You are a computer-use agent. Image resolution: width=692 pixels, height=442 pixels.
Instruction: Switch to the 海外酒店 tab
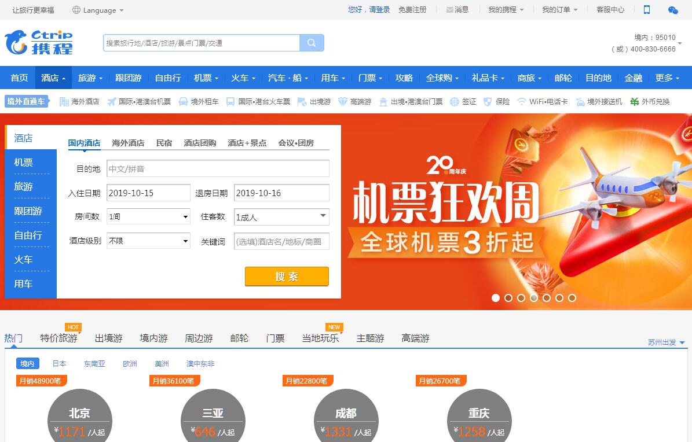(128, 143)
